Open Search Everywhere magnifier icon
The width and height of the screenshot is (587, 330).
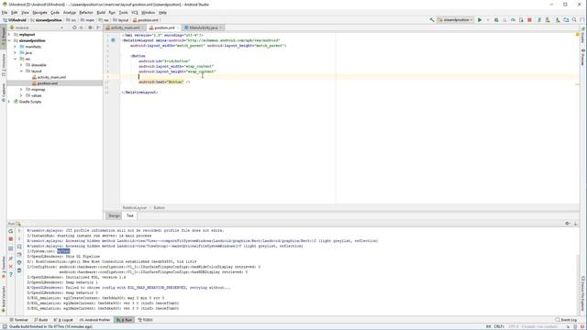coord(574,20)
